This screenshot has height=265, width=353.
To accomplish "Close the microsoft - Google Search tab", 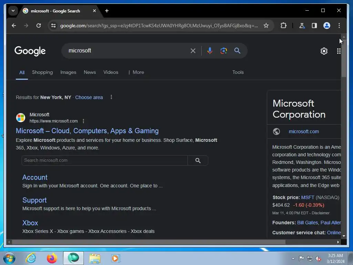I will coord(94,11).
